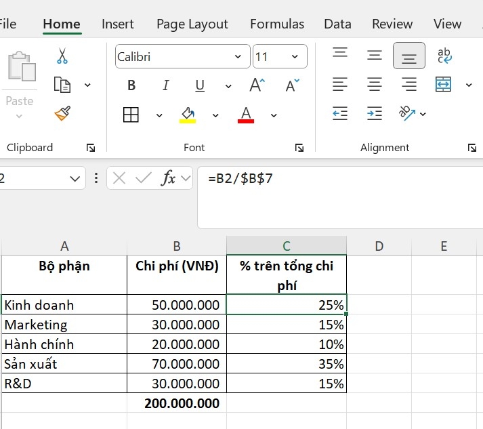This screenshot has height=429, width=483.
Task: Select cell with 50.000.000
Action: (177, 304)
